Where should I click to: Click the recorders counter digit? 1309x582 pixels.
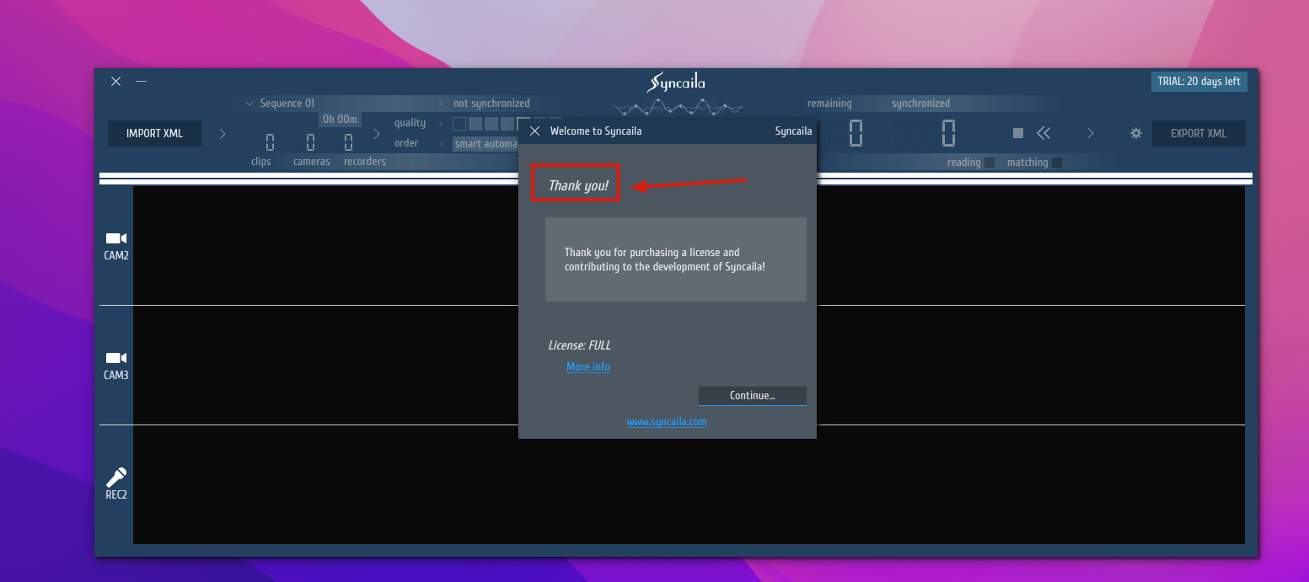click(348, 142)
